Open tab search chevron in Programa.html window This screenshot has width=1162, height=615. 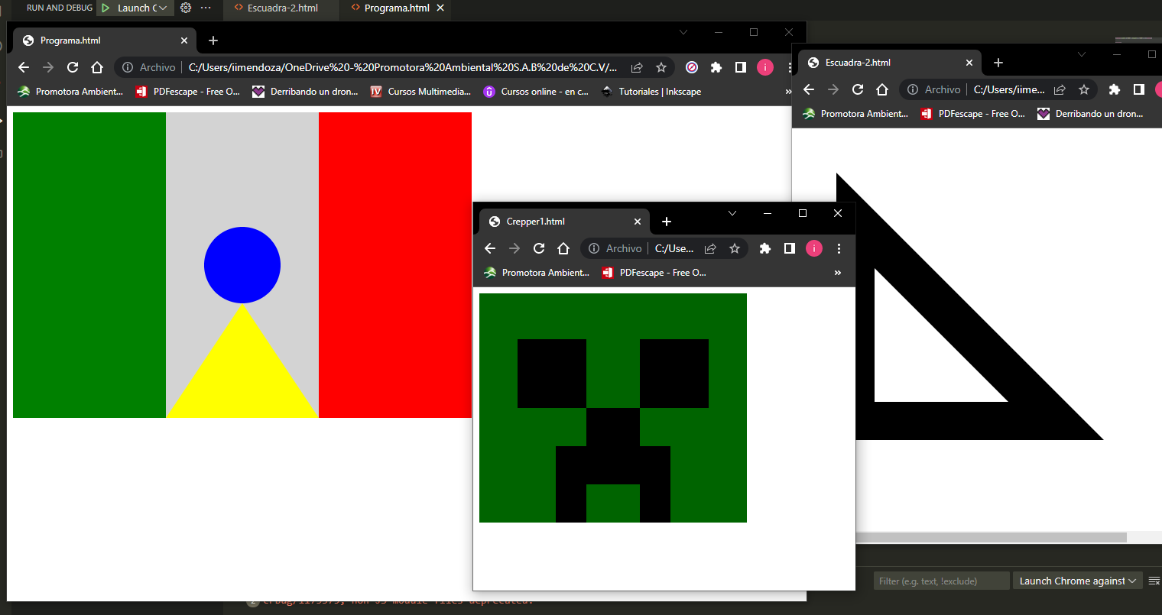click(683, 32)
